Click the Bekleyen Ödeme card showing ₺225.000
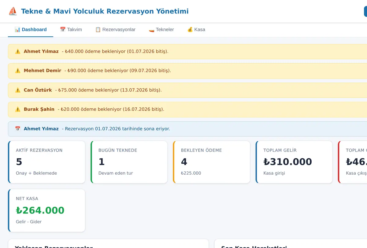 tap(211, 162)
